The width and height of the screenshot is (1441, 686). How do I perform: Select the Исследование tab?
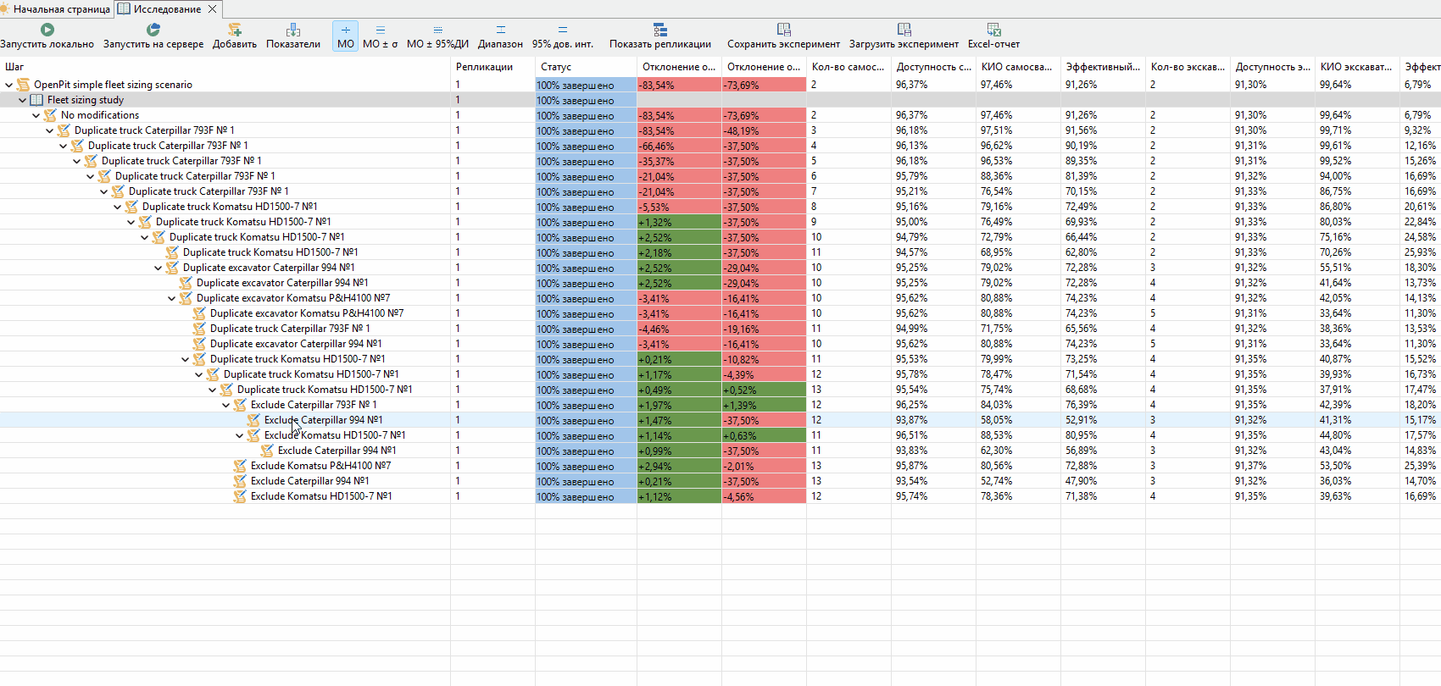tap(168, 9)
